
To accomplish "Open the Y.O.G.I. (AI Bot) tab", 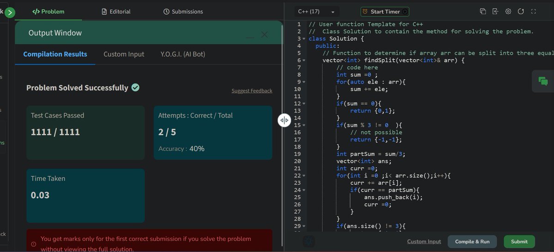I will pos(183,54).
